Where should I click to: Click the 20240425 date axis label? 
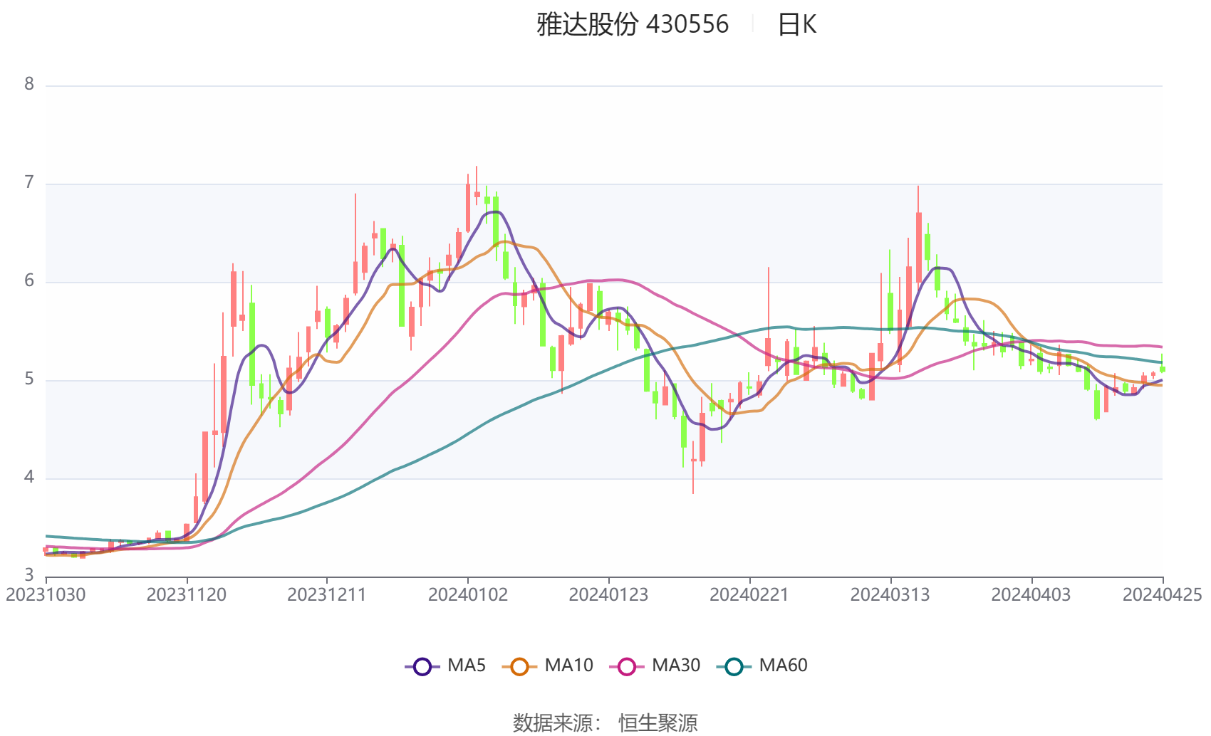pyautogui.click(x=1163, y=595)
